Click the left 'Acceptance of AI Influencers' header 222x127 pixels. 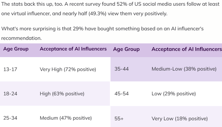(x=73, y=49)
